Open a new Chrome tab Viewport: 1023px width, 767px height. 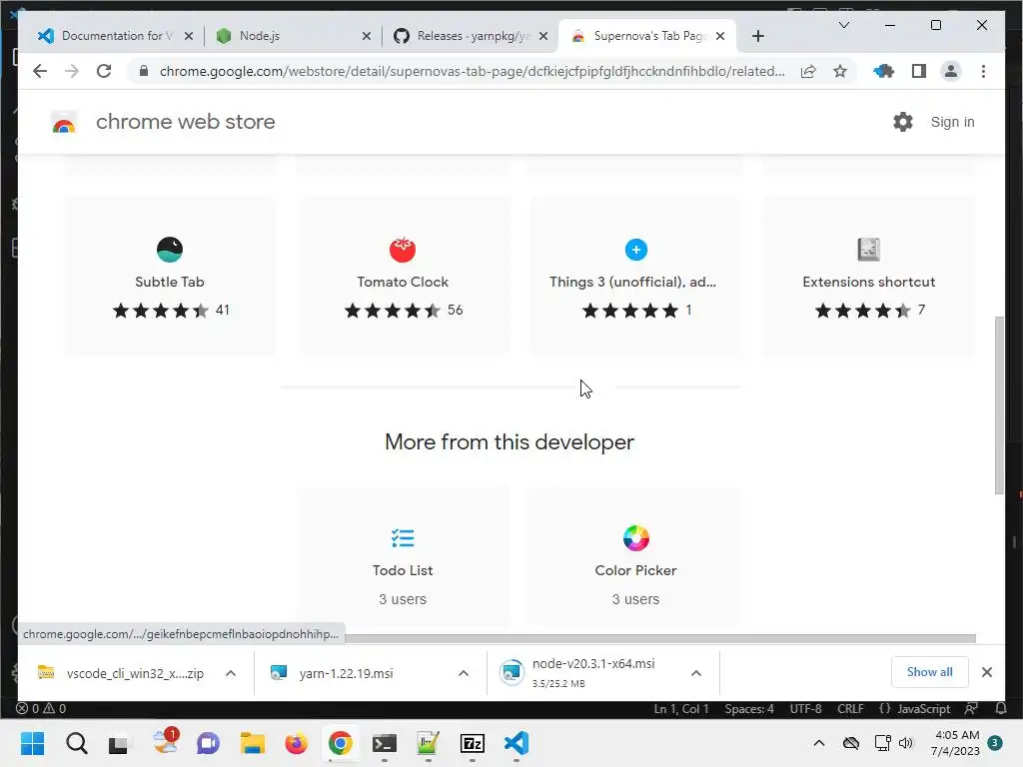click(758, 36)
